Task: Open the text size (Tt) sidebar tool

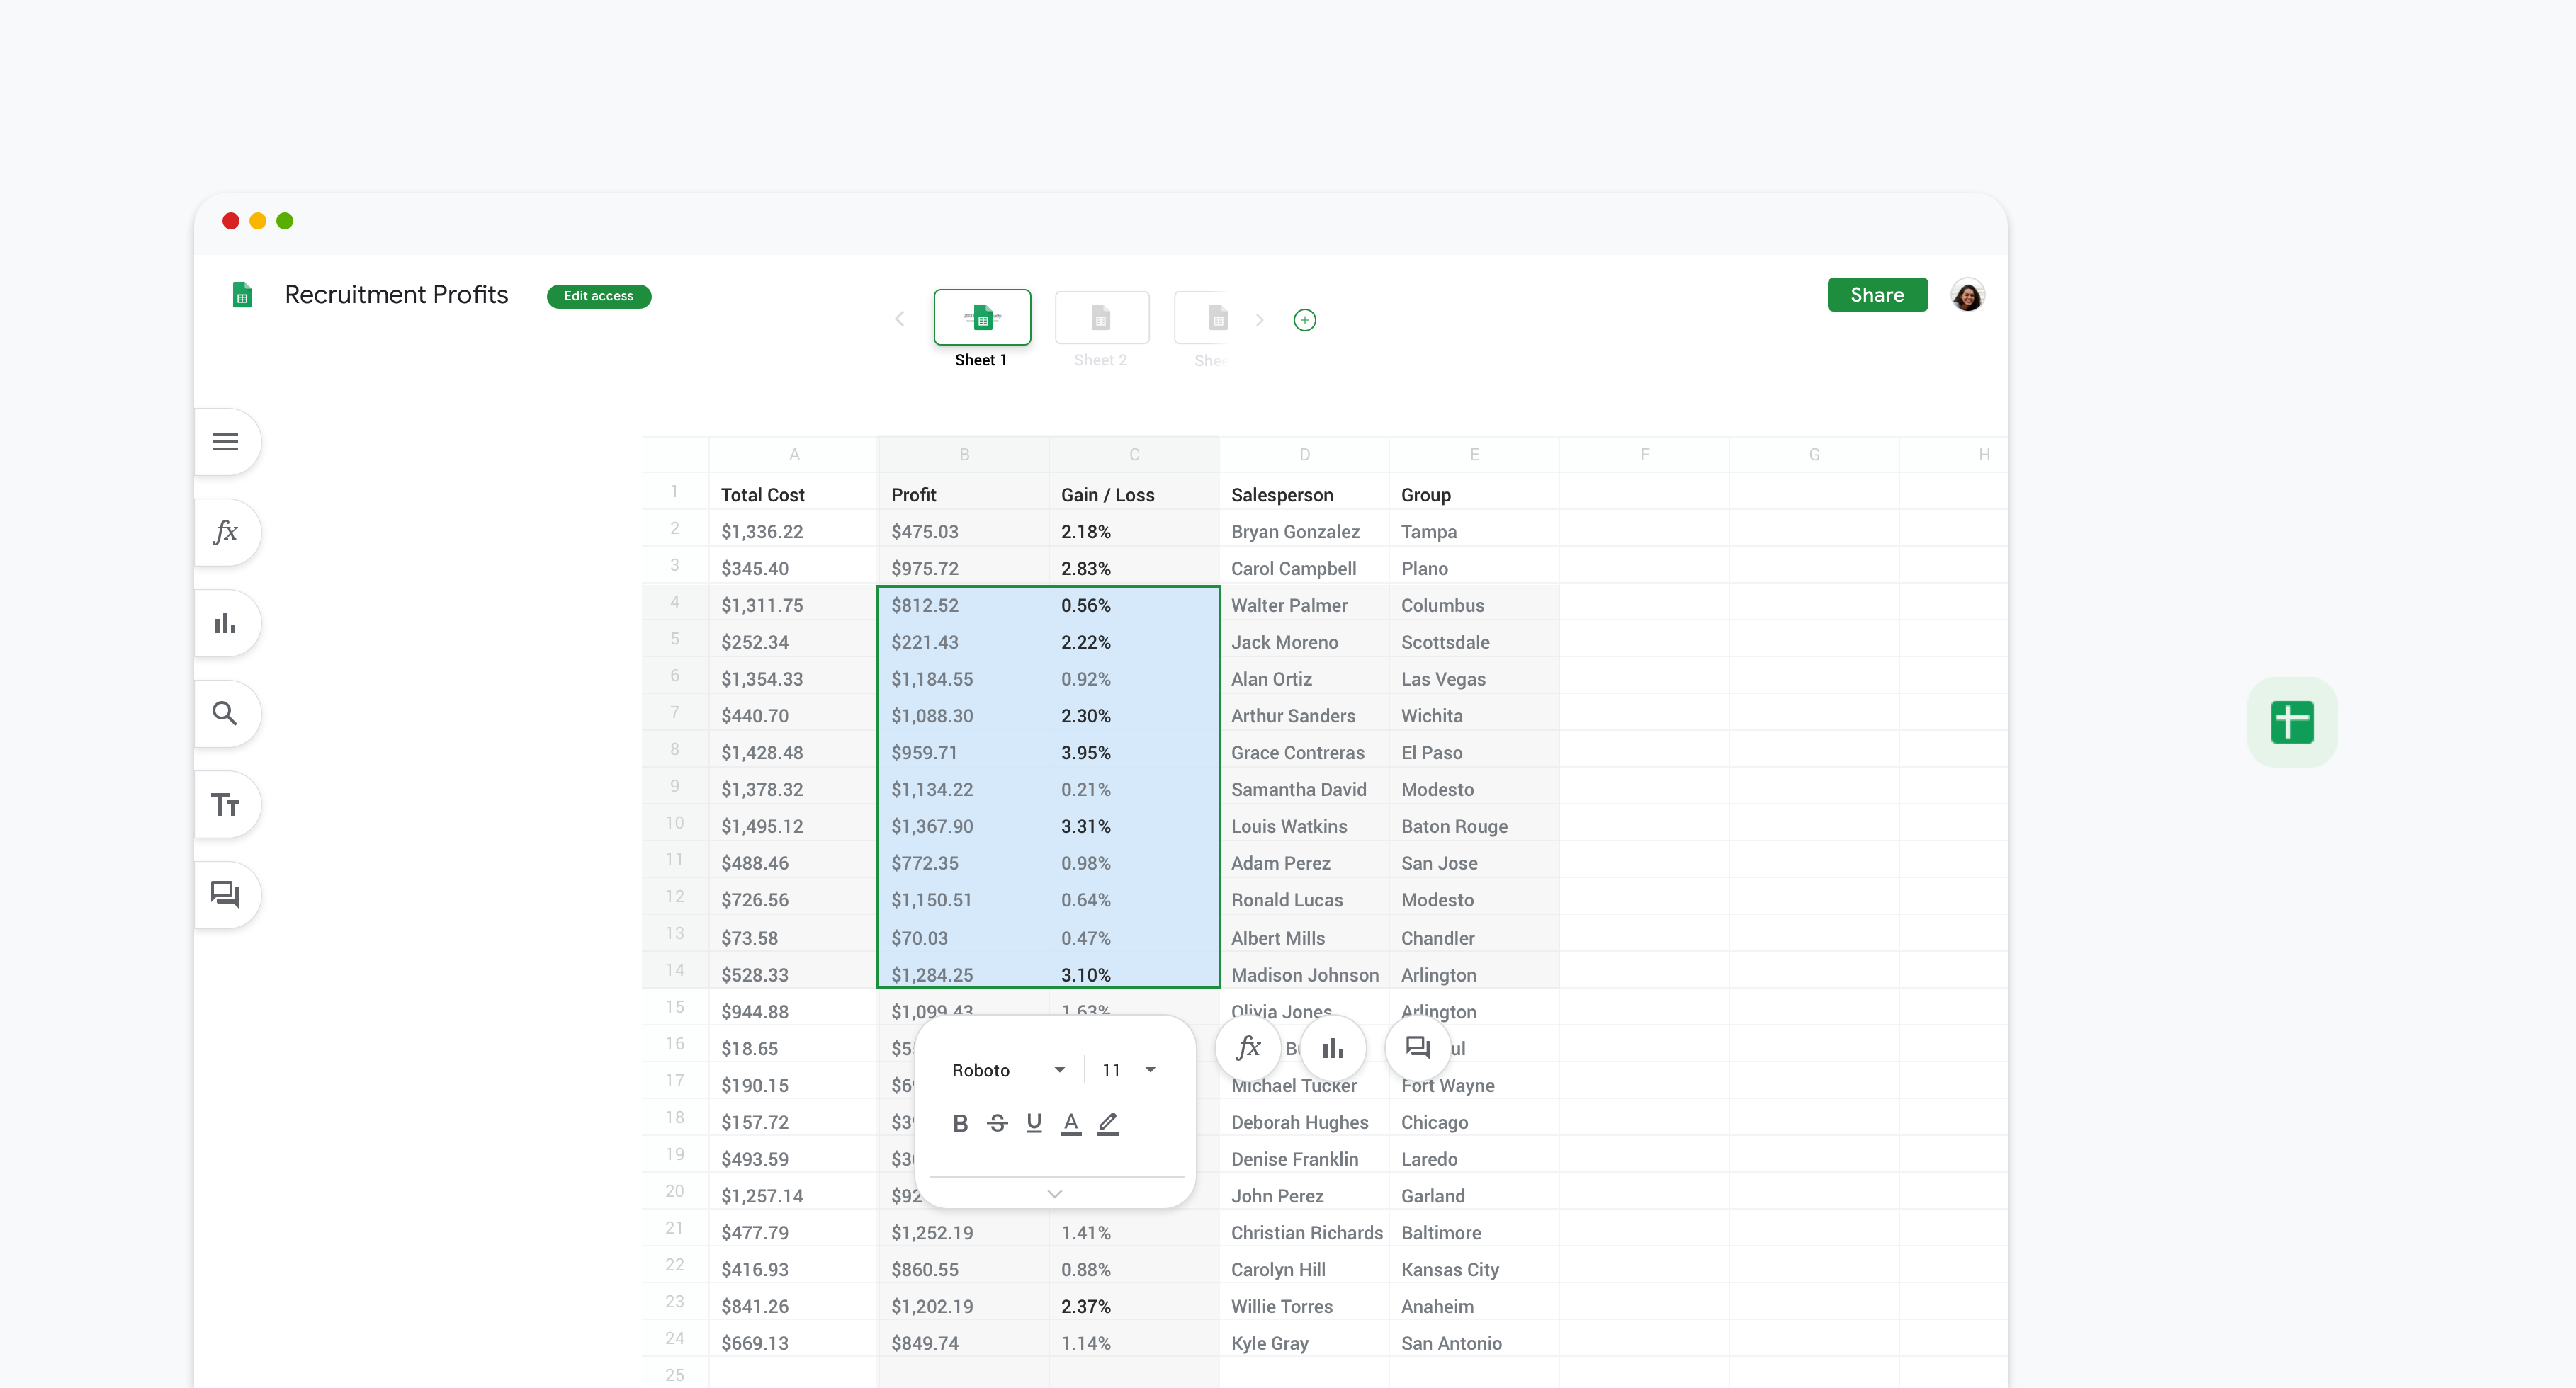Action: tap(225, 804)
